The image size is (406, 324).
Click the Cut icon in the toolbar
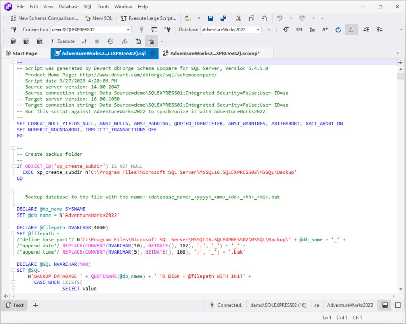click(239, 18)
